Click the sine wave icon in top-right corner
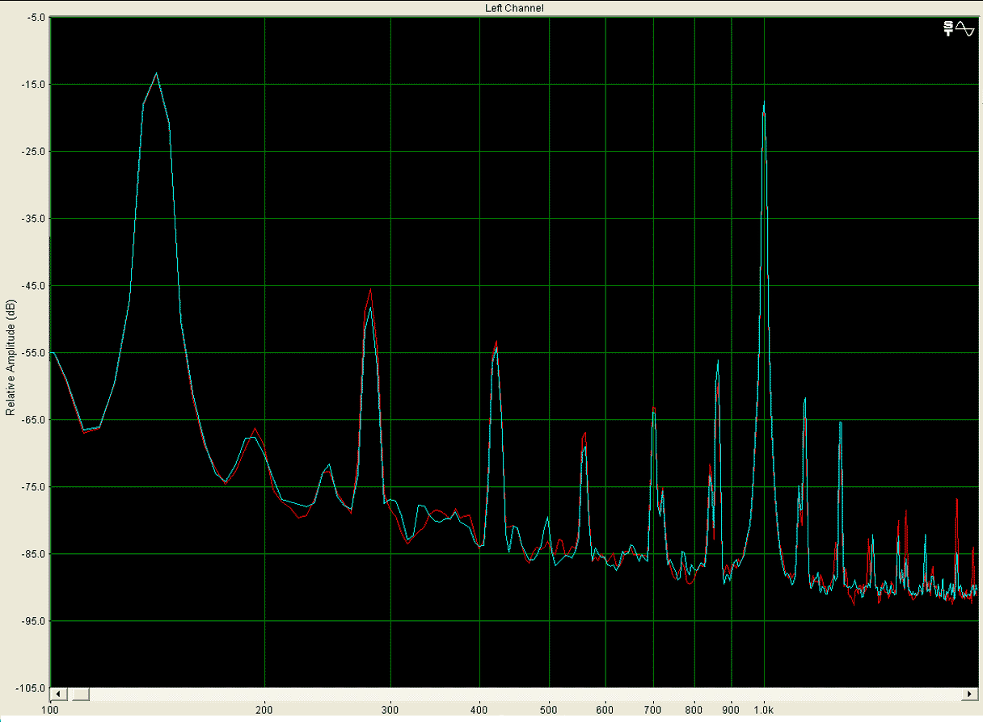This screenshot has width=983, height=722. [x=965, y=28]
